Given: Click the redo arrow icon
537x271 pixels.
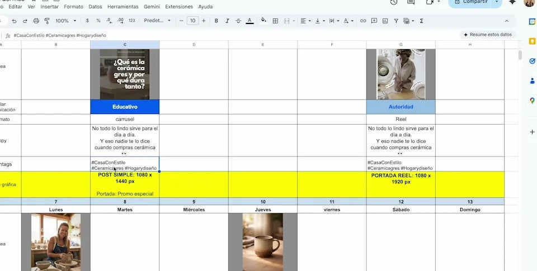Looking at the screenshot, I should (x=25, y=21).
